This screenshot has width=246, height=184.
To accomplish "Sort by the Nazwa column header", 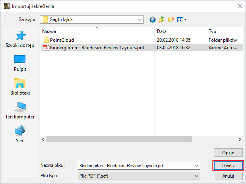I will [x=97, y=31].
